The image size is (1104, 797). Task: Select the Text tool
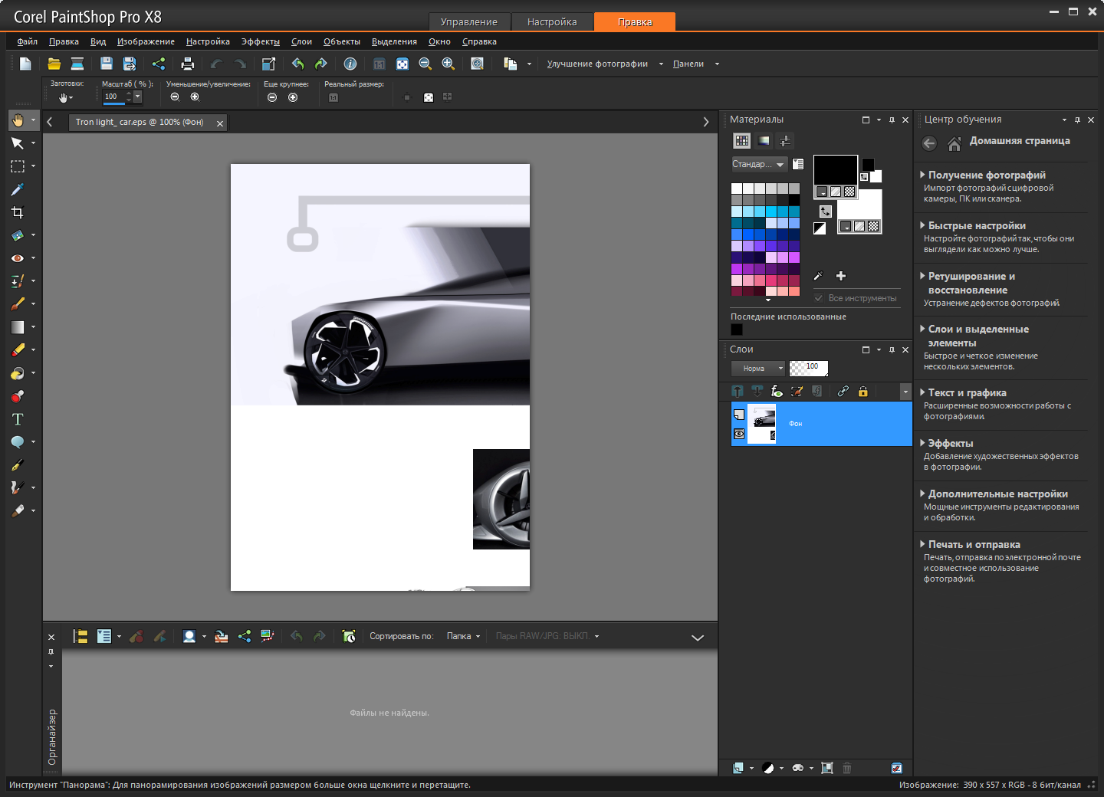pyautogui.click(x=18, y=419)
